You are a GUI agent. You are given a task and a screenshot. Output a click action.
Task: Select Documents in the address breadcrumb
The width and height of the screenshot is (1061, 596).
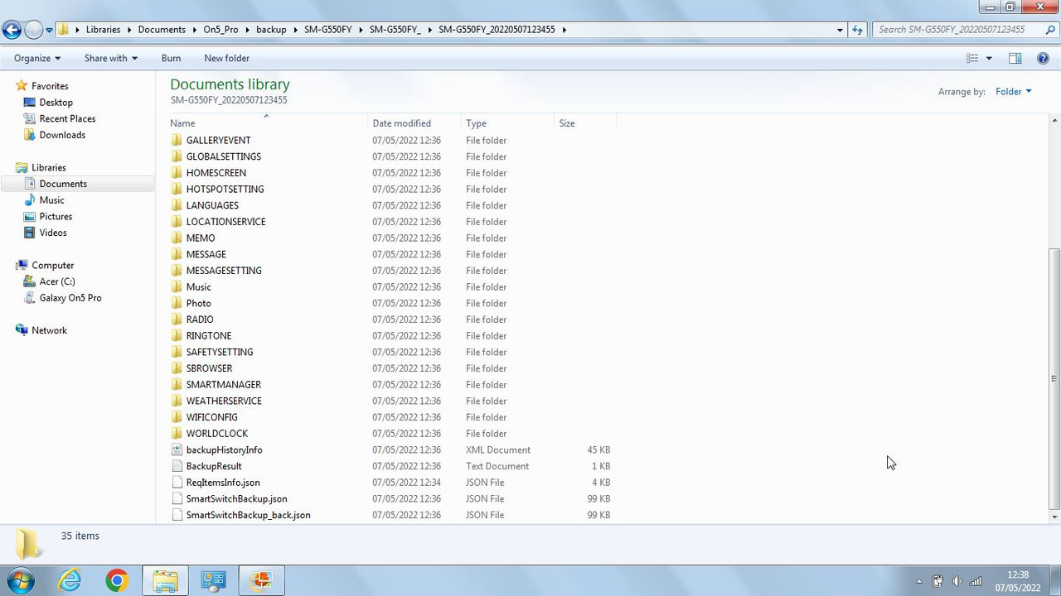pos(162,30)
